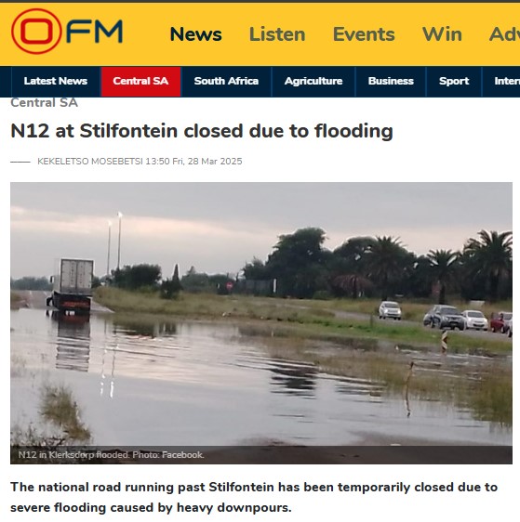This screenshot has height=522, width=520.
Task: Switch to the Agriculture tab
Action: 313,81
